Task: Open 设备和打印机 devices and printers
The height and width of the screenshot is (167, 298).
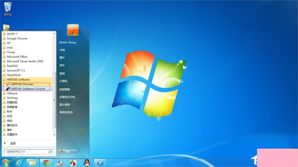Action: point(67,97)
